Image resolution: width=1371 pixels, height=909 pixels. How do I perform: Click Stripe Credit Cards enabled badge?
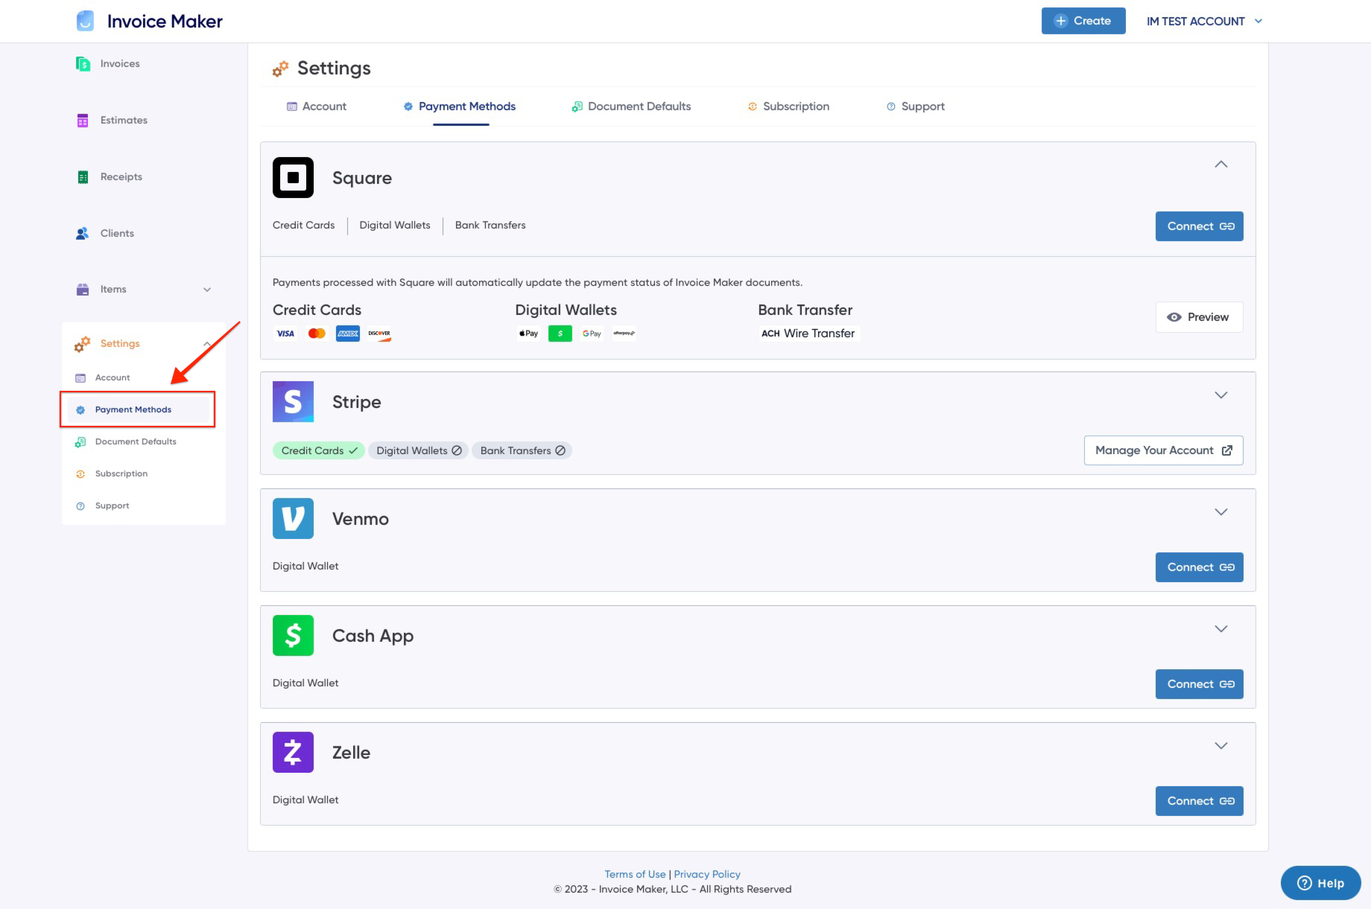click(x=318, y=450)
